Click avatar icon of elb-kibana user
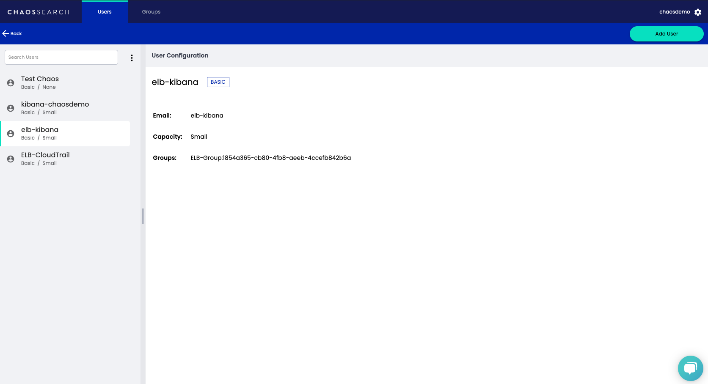 click(11, 134)
